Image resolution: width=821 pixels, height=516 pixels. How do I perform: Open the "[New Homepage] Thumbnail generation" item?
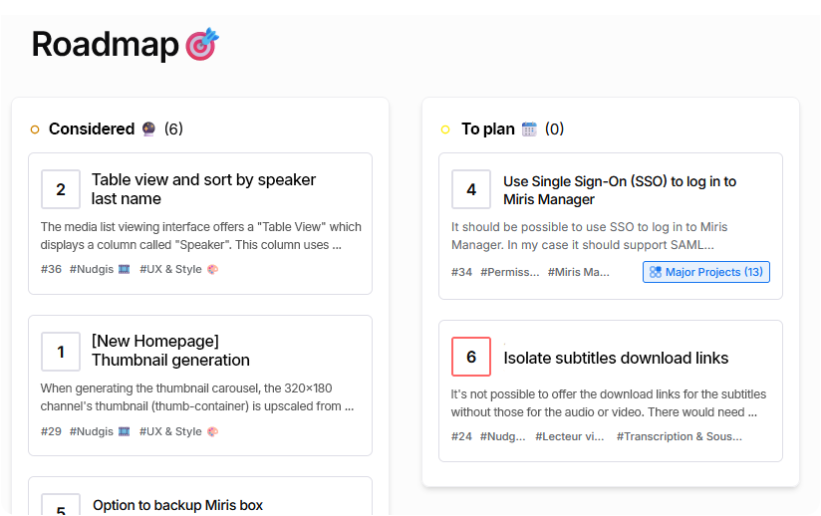pos(170,351)
